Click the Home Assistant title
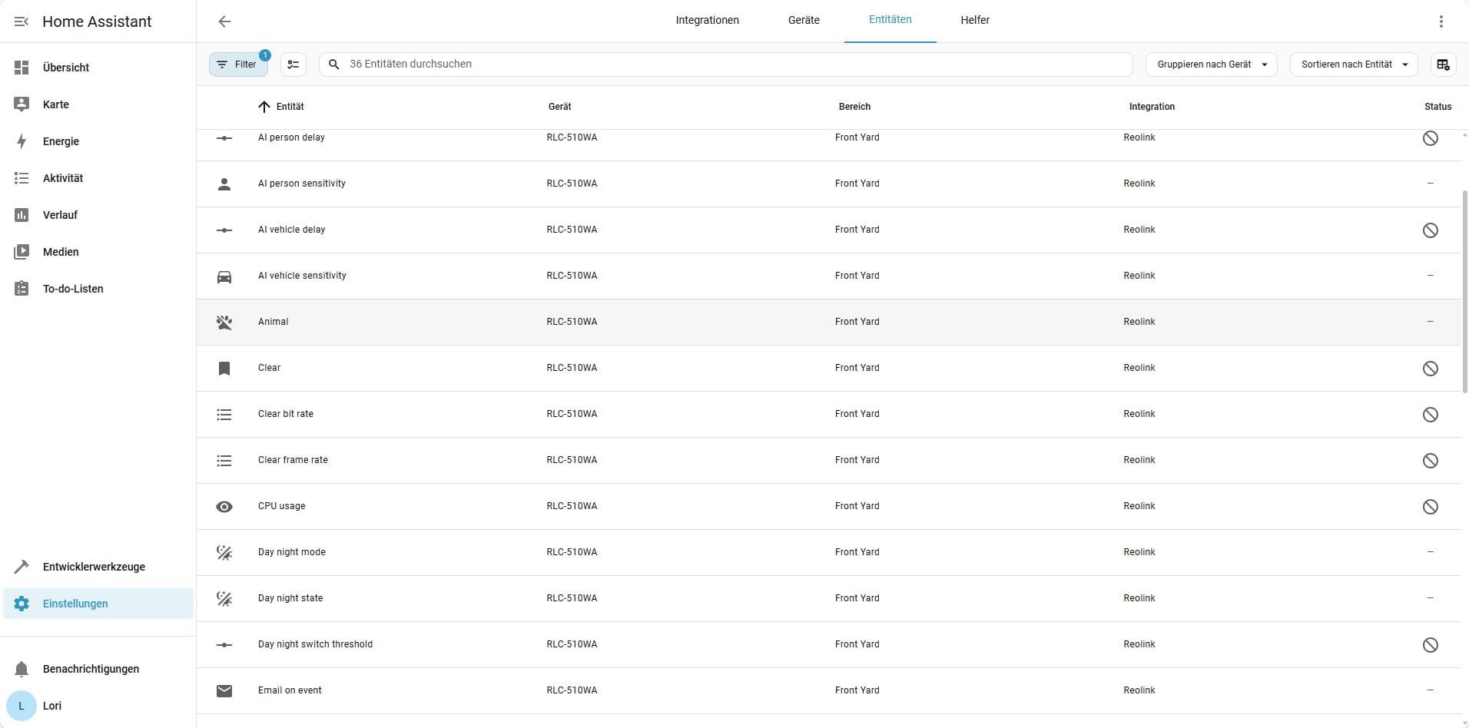1469x728 pixels. 97,22
